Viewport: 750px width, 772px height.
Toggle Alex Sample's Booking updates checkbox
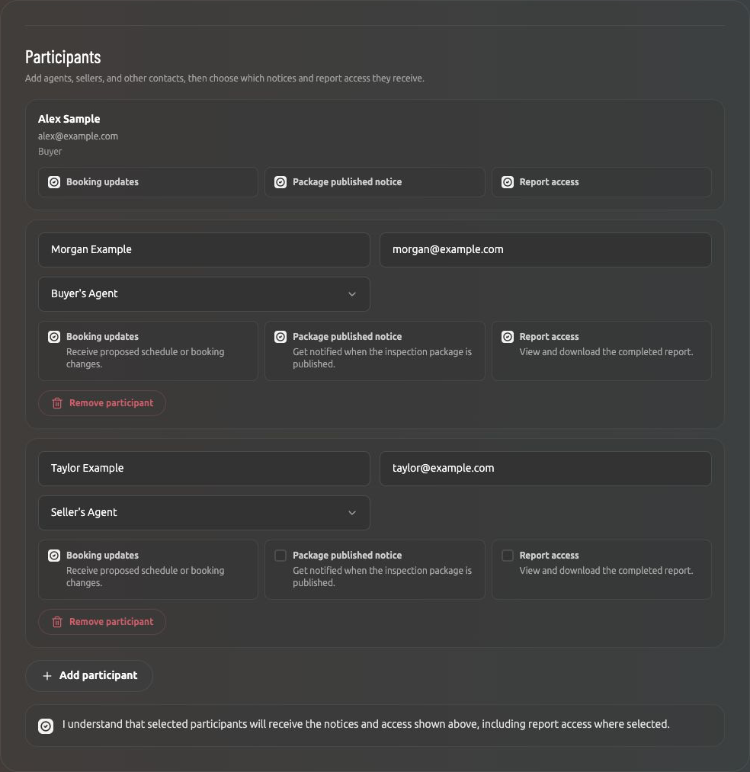tap(54, 182)
